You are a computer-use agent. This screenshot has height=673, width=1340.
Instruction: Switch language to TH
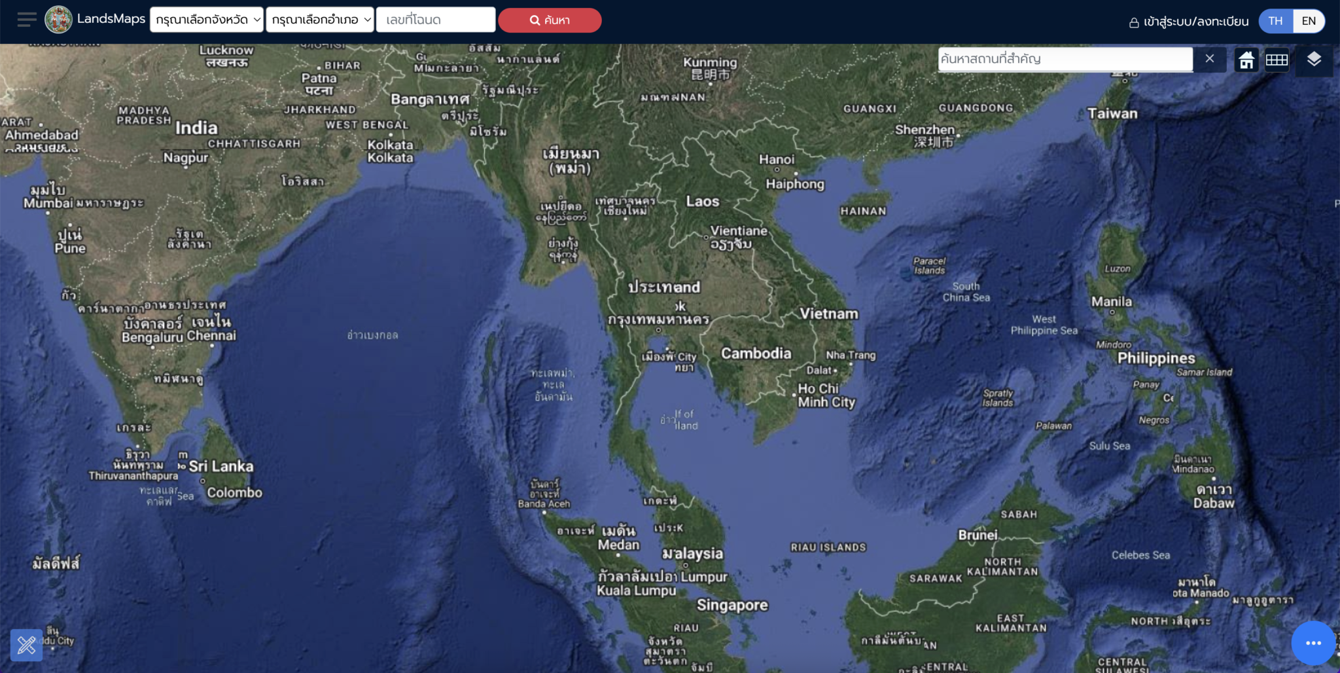coord(1275,21)
